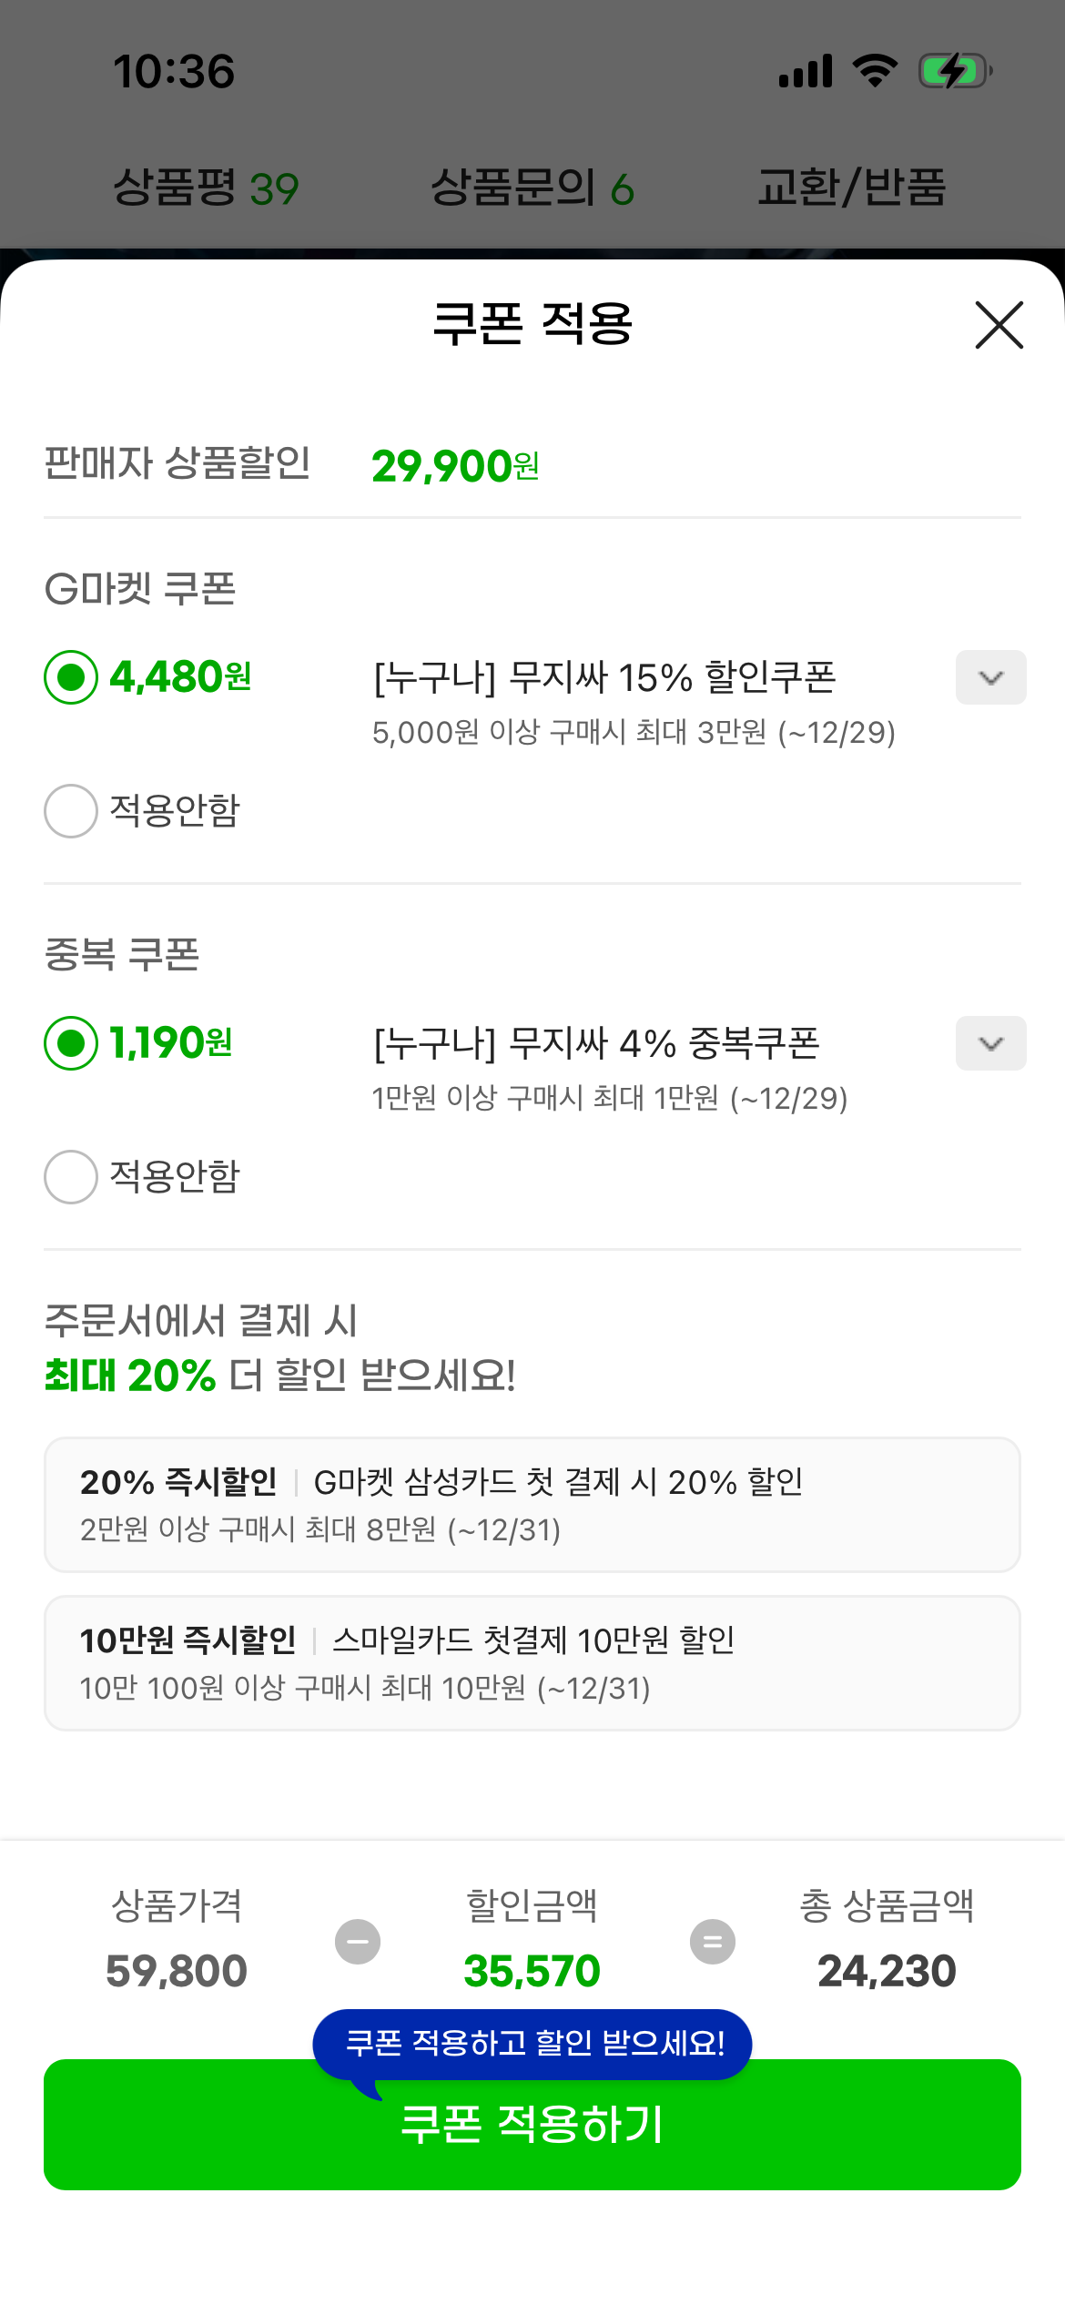This screenshot has width=1065, height=2305.
Task: Tap the cellular signal bars icon
Action: [x=806, y=71]
